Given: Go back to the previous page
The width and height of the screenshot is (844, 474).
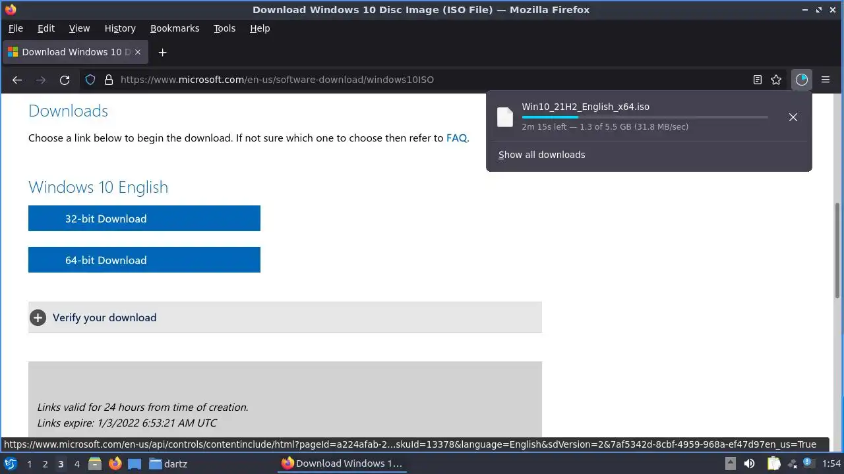Looking at the screenshot, I should [17, 80].
